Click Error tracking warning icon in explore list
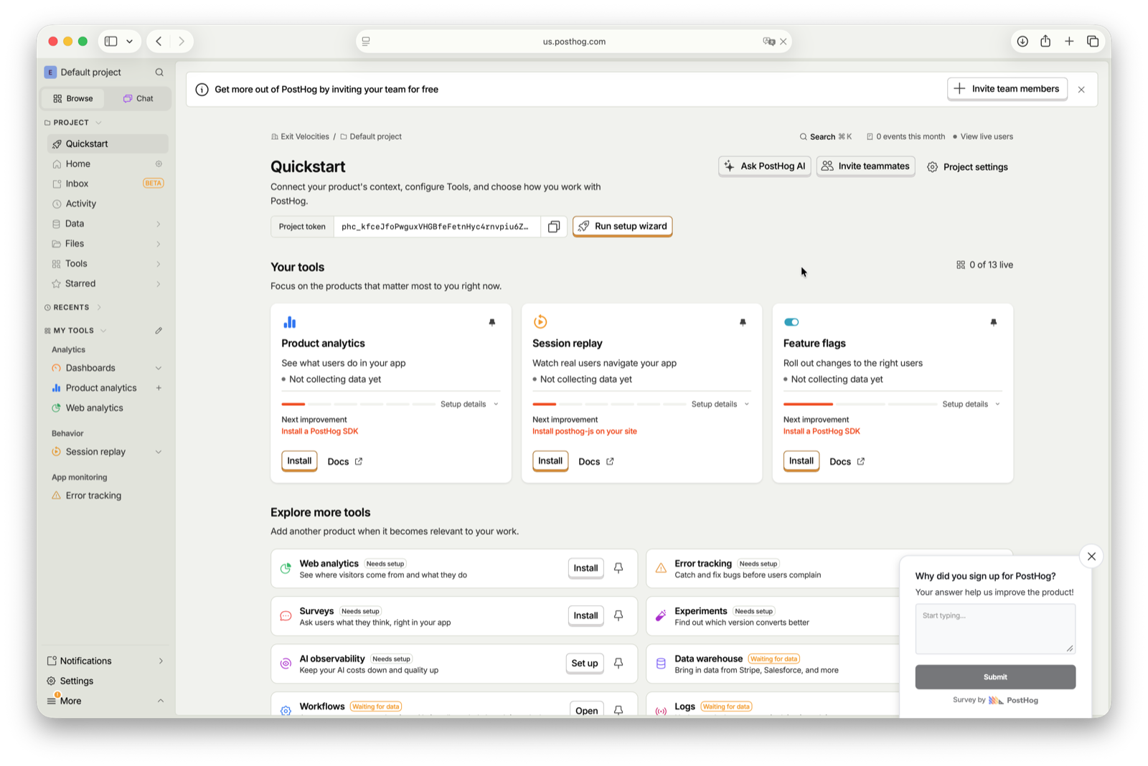The image size is (1148, 766). tap(661, 569)
